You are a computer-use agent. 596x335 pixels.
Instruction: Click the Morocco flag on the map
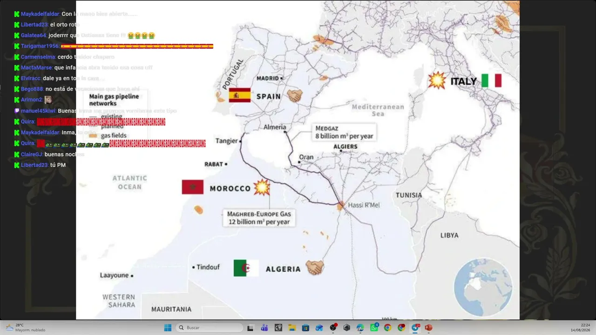pyautogui.click(x=193, y=187)
